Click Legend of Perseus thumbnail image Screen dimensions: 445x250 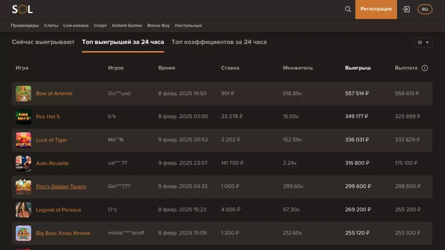point(23,210)
